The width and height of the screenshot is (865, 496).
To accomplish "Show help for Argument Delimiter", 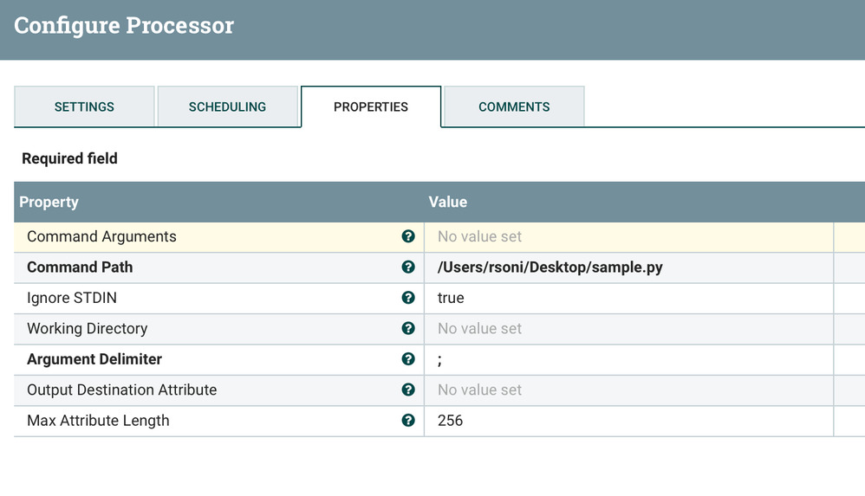I will click(x=408, y=359).
